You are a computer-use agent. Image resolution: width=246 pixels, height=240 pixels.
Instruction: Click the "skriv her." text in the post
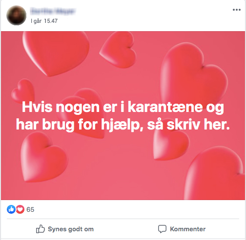pos(198,125)
